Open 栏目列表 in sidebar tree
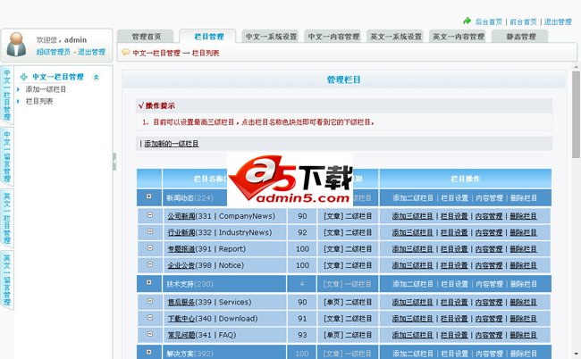The image size is (581, 359). click(x=39, y=101)
